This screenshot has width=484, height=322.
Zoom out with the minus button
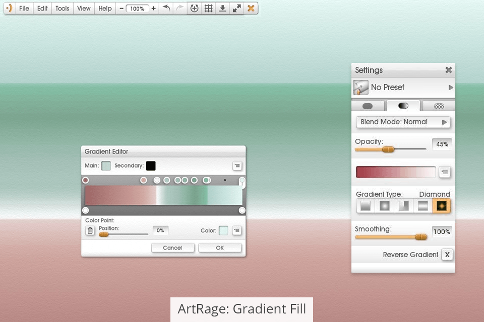[122, 9]
